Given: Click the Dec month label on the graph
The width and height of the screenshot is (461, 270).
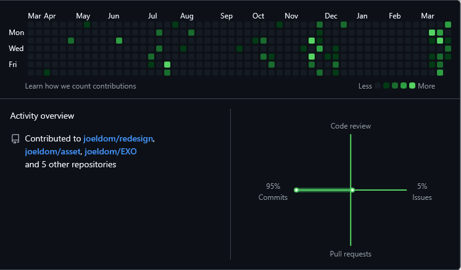Looking at the screenshot, I should coord(331,16).
